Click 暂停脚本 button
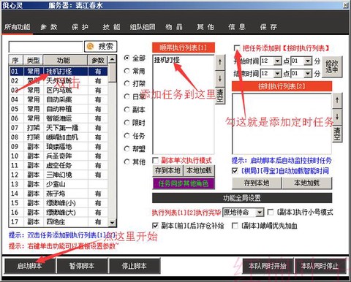The image size is (351, 282). tap(82, 266)
